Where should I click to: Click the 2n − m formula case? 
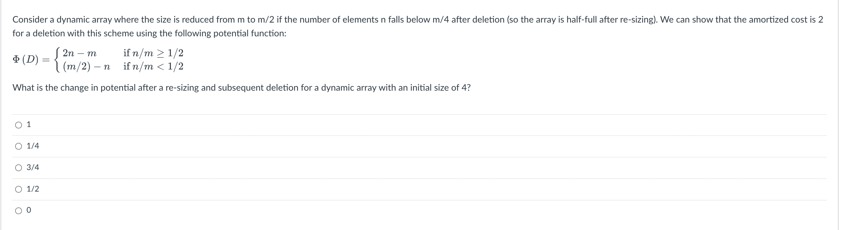80,54
